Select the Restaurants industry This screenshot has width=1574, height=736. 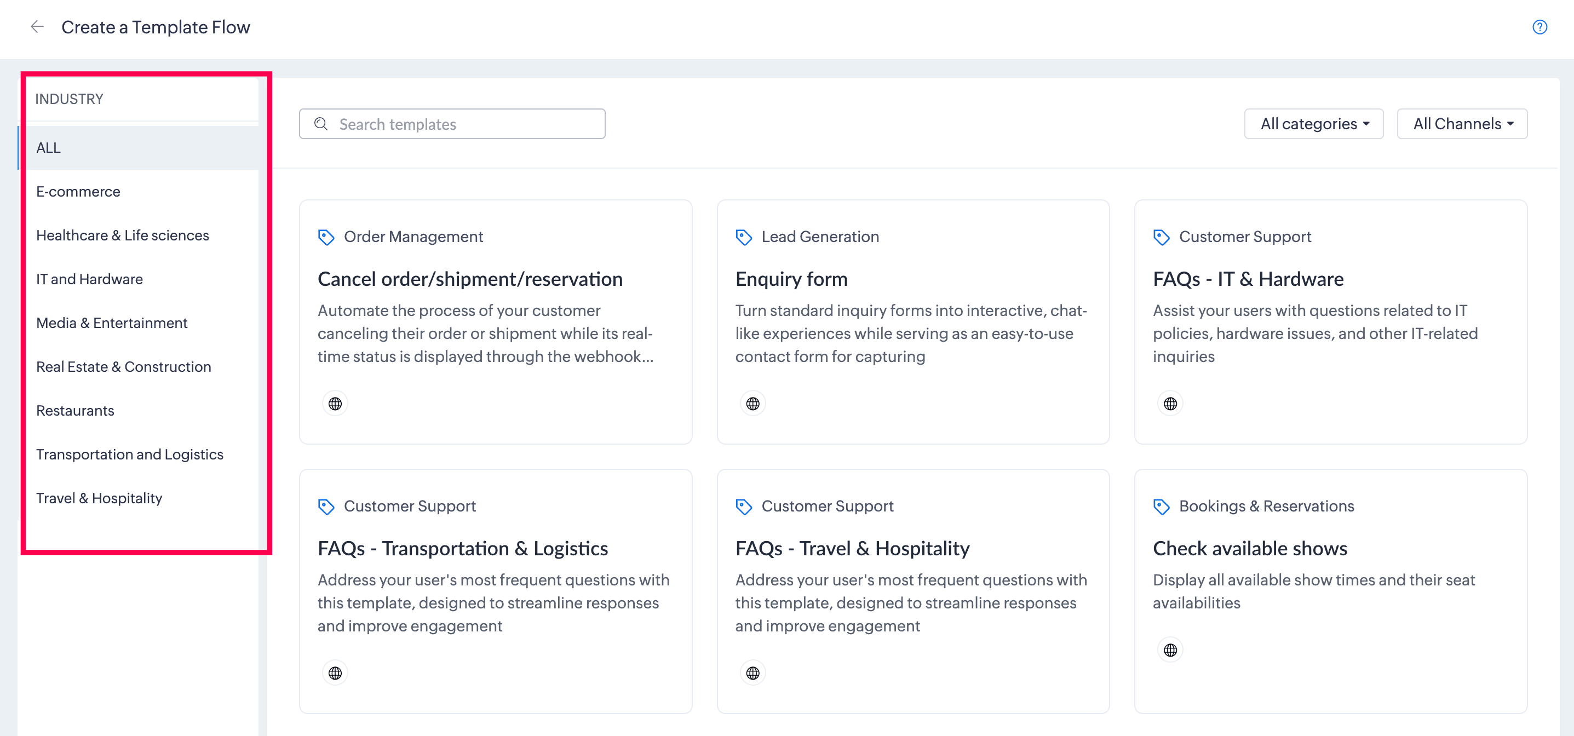click(x=138, y=411)
